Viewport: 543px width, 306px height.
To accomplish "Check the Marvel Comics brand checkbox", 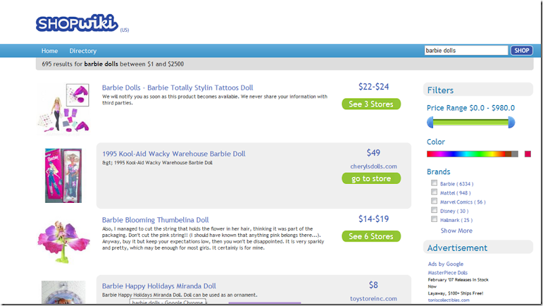I will 434,201.
